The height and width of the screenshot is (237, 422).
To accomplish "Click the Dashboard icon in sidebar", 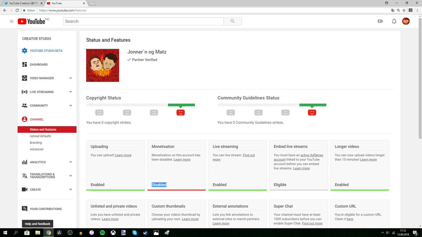I will pyautogui.click(x=25, y=65).
